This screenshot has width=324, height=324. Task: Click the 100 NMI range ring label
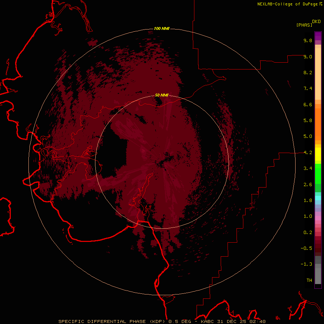162,28
